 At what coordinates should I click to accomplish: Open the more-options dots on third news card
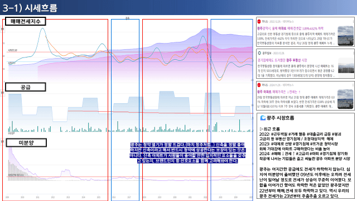(x=353, y=85)
